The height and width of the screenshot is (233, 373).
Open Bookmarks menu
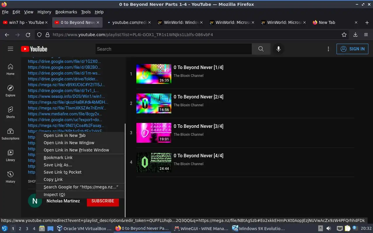point(66,12)
